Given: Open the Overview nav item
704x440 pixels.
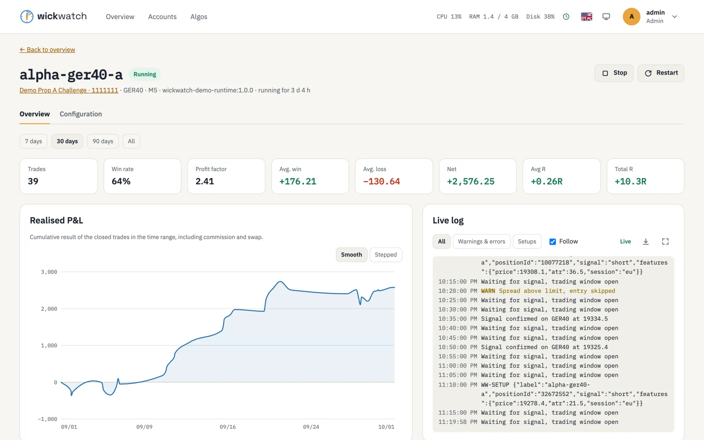Looking at the screenshot, I should point(120,17).
